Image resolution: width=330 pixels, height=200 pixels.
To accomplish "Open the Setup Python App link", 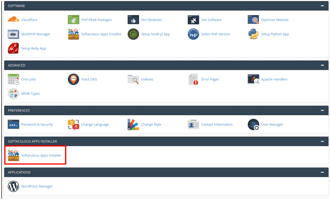I will pyautogui.click(x=275, y=34).
